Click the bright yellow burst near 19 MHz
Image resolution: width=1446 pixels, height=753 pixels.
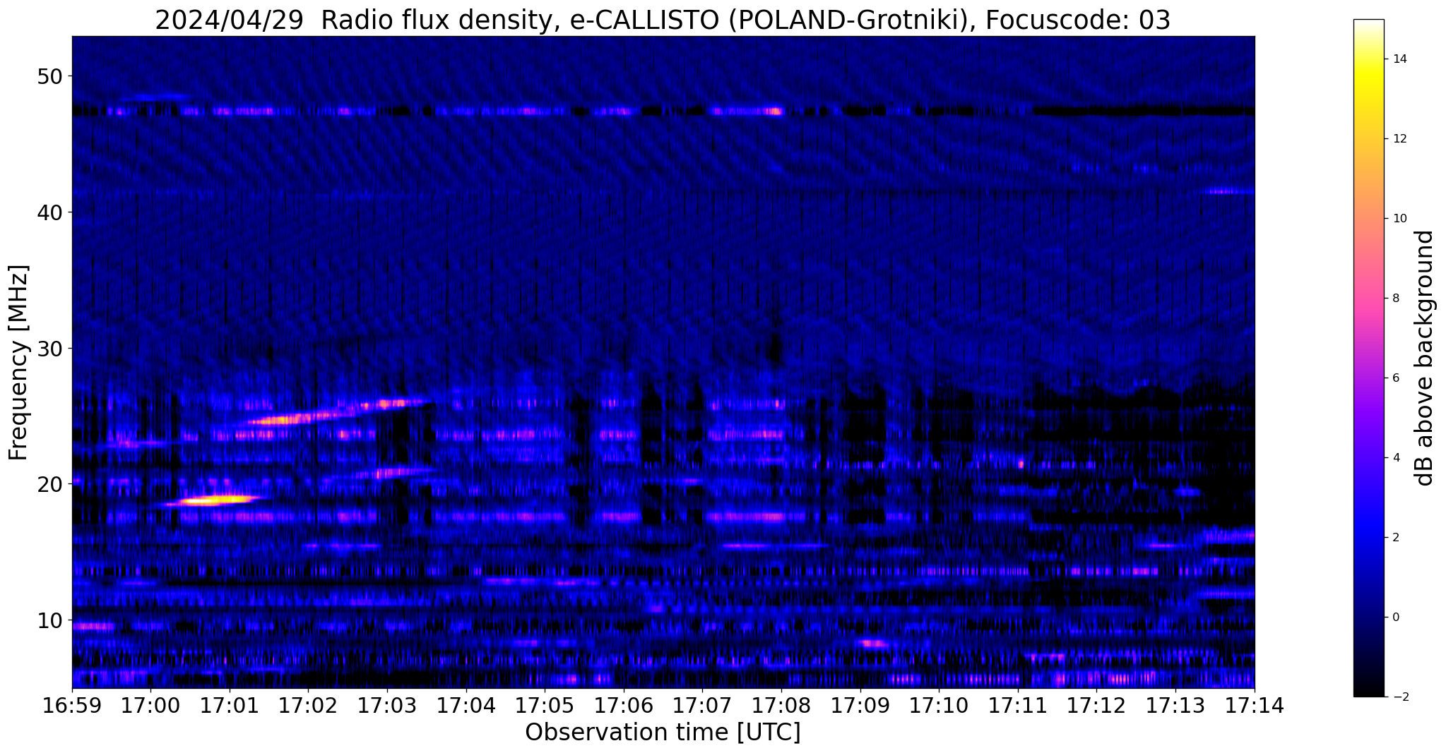pyautogui.click(x=215, y=500)
